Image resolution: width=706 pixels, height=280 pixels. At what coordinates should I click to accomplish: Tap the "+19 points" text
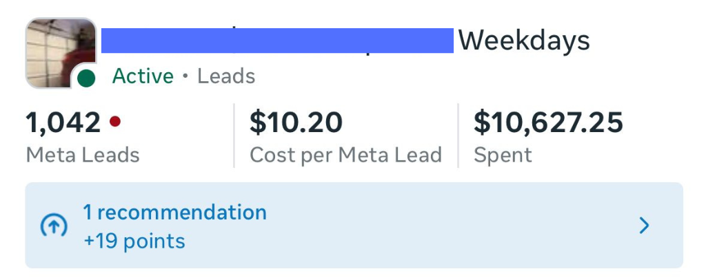click(x=134, y=241)
